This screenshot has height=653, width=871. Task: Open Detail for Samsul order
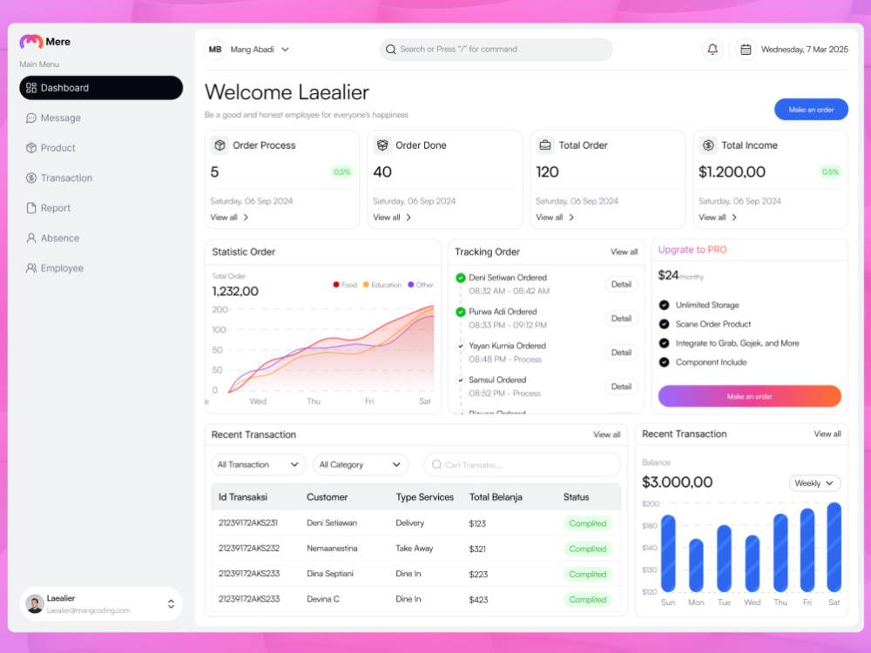tap(621, 387)
